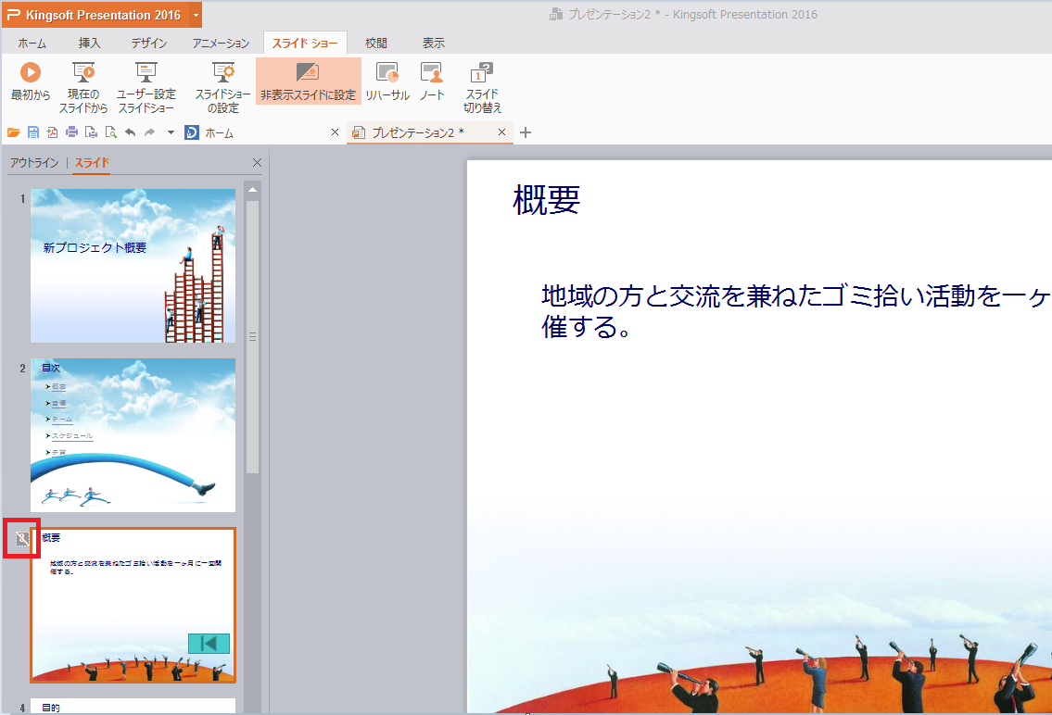Open the 挿入 ribbon tab
The image size is (1052, 715).
[x=89, y=43]
